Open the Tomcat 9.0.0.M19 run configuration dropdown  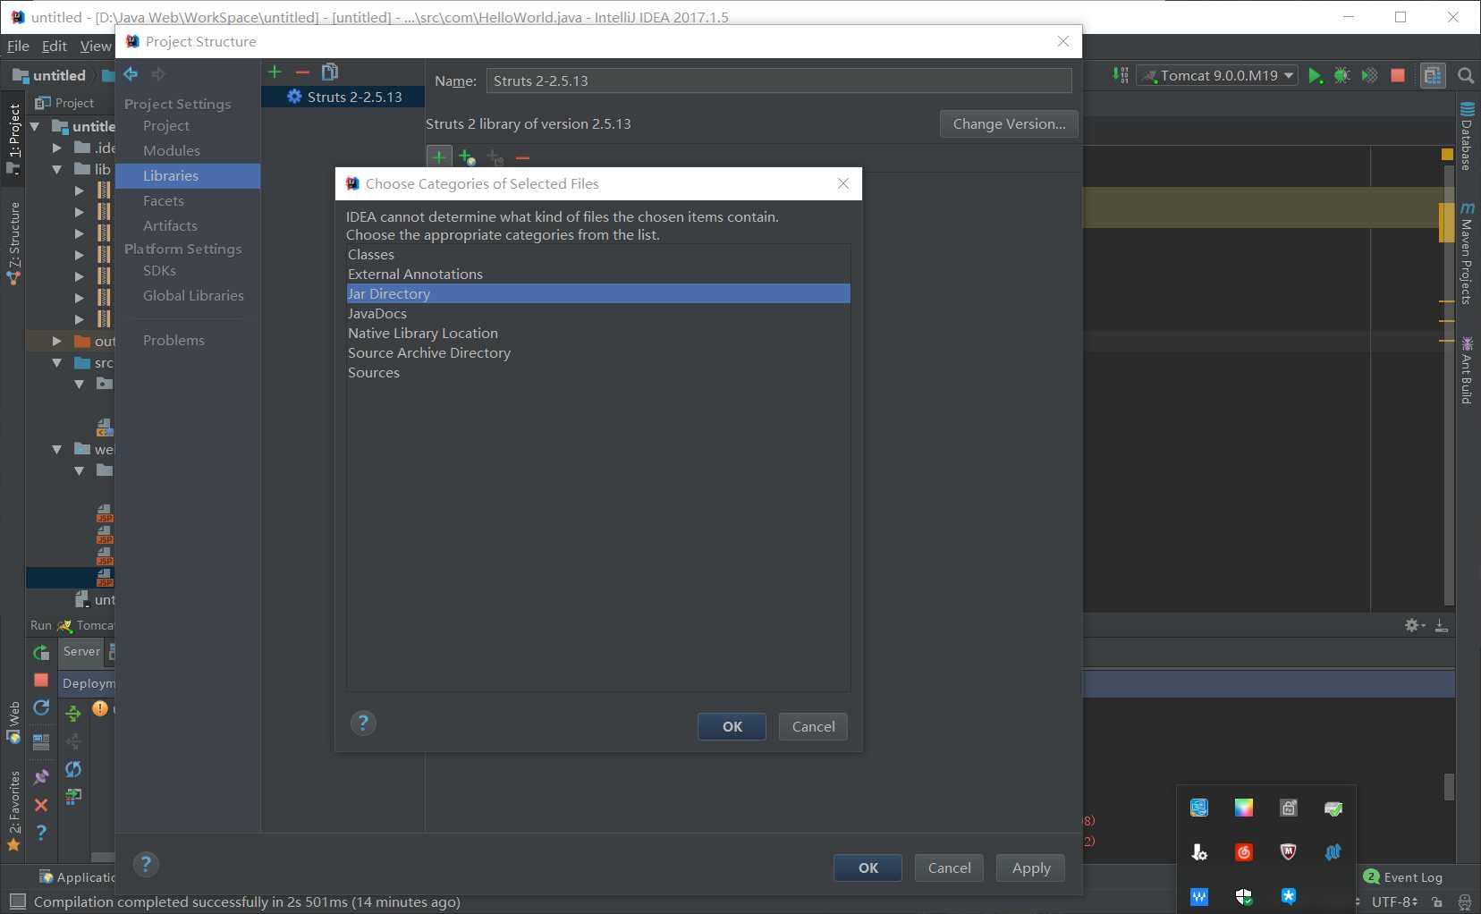(x=1218, y=76)
